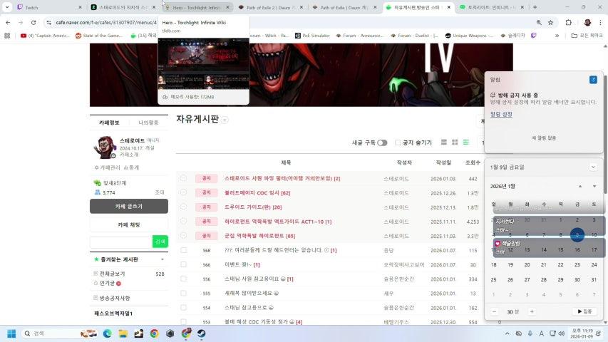Check the 공지 숨기기 checkbox
This screenshot has height=342, width=608.
tap(398, 142)
